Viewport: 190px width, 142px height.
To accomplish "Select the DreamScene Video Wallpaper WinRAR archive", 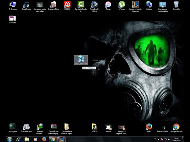I will pos(53,129).
